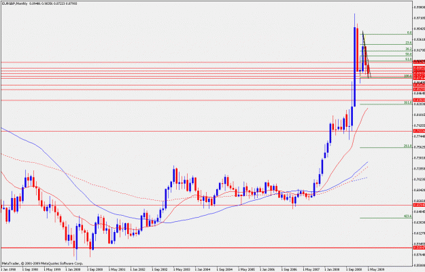Viewport: 425px width, 272px height.
Task: Click the 1 Jan 2002 date label
Action: click(x=137, y=269)
